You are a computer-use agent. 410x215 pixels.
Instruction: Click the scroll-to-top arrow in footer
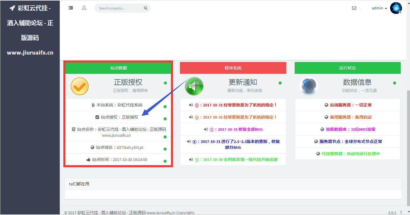[401, 212]
